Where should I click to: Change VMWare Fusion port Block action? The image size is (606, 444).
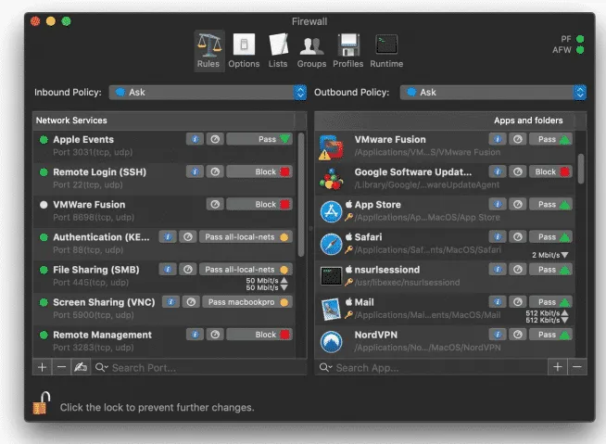259,204
